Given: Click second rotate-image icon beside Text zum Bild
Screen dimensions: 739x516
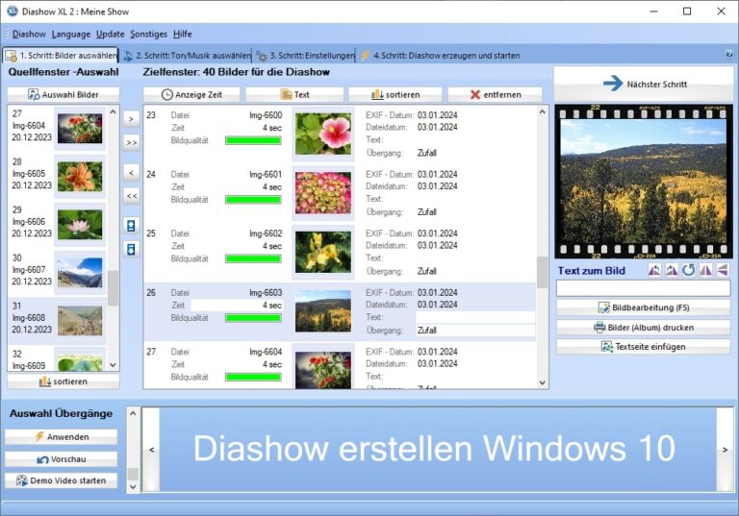Looking at the screenshot, I should [x=672, y=270].
